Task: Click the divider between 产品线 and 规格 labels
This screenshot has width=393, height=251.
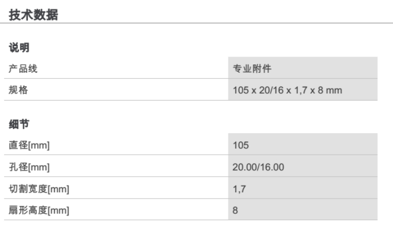Action: [x=115, y=79]
